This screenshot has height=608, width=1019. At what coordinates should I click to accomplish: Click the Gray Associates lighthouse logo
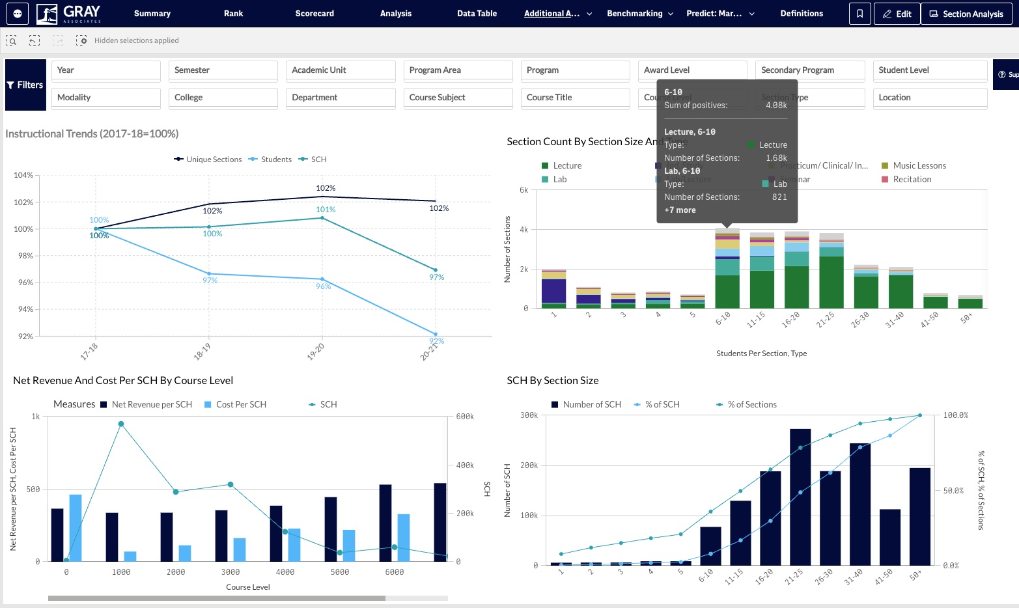point(69,14)
